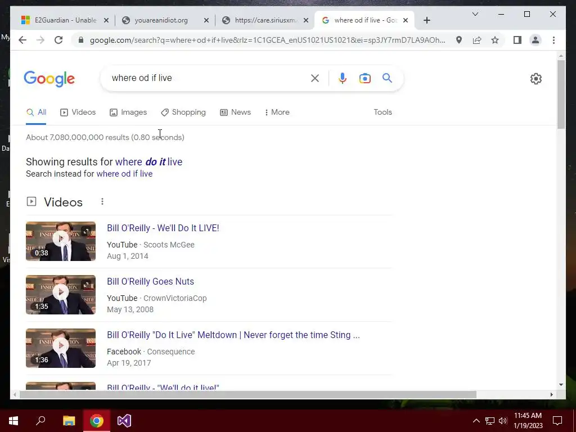The height and width of the screenshot is (432, 576).
Task: Open File Explorer from the taskbar
Action: (69, 421)
